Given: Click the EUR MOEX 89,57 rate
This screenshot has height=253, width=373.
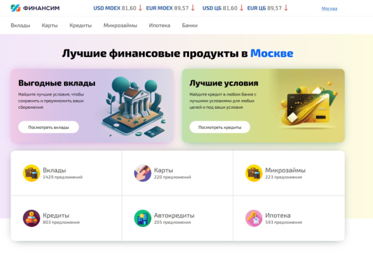Looking at the screenshot, I should coord(167,8).
